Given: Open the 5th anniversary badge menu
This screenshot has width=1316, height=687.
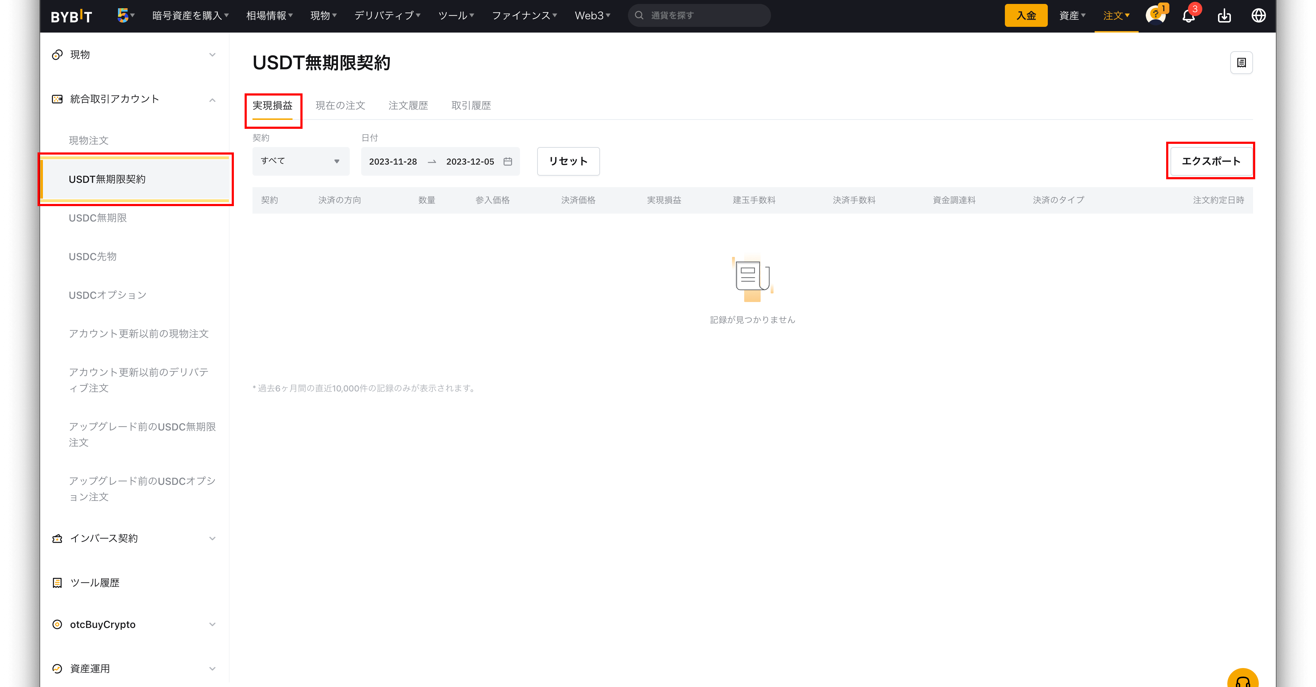Looking at the screenshot, I should 125,15.
